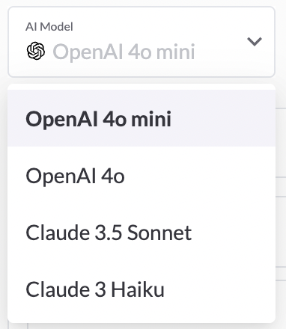Click the bolded selected model row

142,119
